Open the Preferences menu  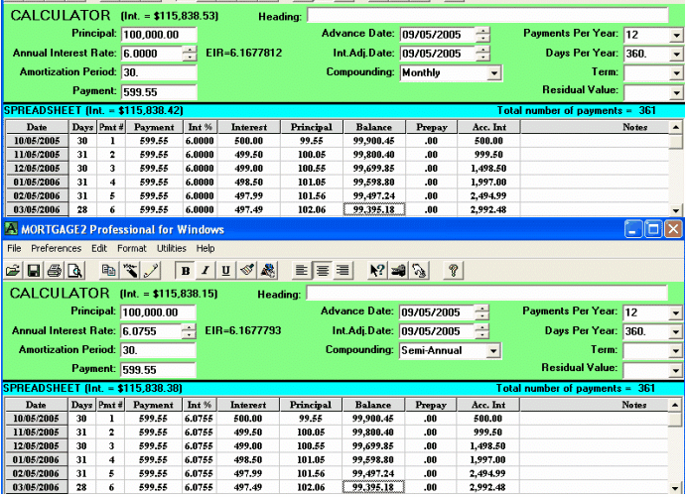tap(56, 248)
